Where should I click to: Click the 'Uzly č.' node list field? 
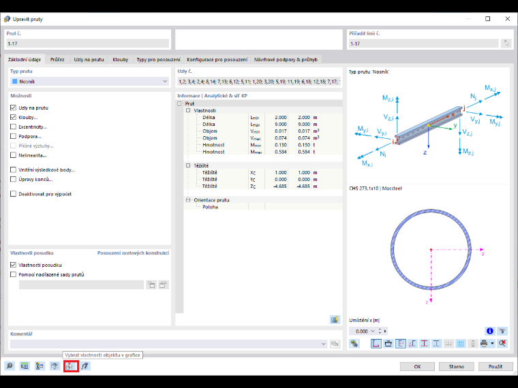259,82
